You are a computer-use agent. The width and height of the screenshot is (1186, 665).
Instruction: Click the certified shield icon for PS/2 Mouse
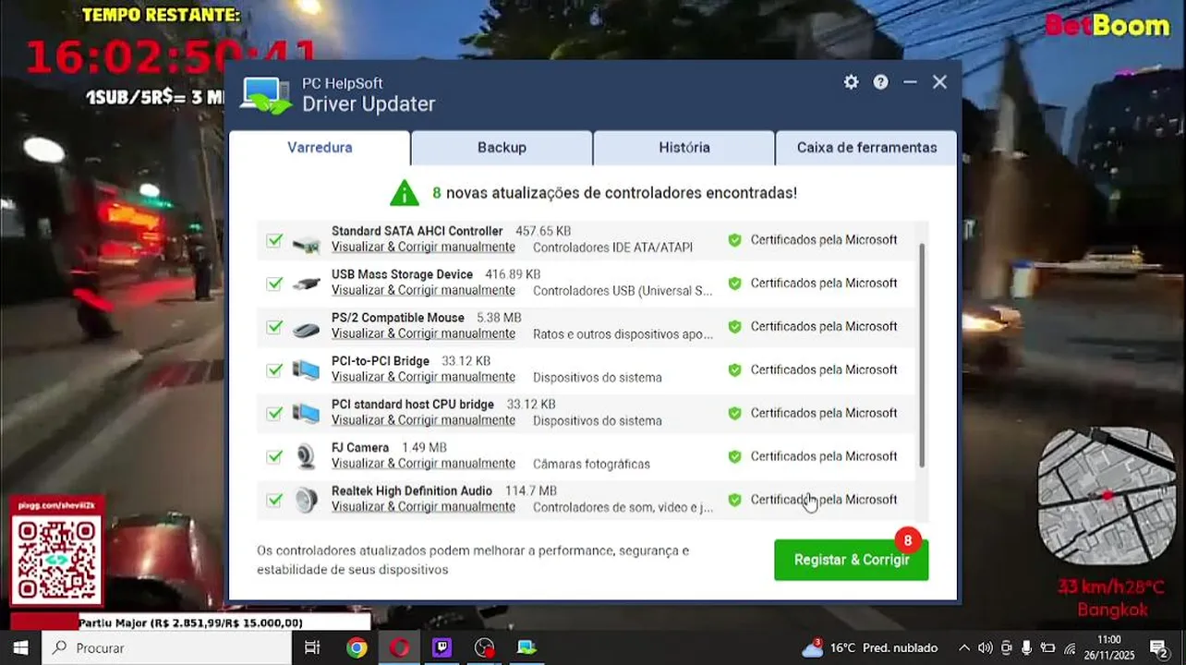(734, 327)
